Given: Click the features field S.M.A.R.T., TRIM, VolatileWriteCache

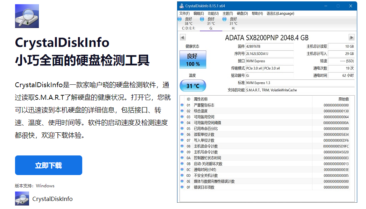Looking at the screenshot, I should [x=300, y=90].
